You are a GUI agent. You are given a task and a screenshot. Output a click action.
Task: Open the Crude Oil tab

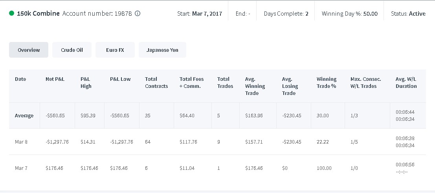(x=72, y=50)
